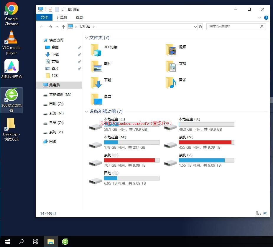Open the 计算机 ribbon tab

pyautogui.click(x=62, y=18)
